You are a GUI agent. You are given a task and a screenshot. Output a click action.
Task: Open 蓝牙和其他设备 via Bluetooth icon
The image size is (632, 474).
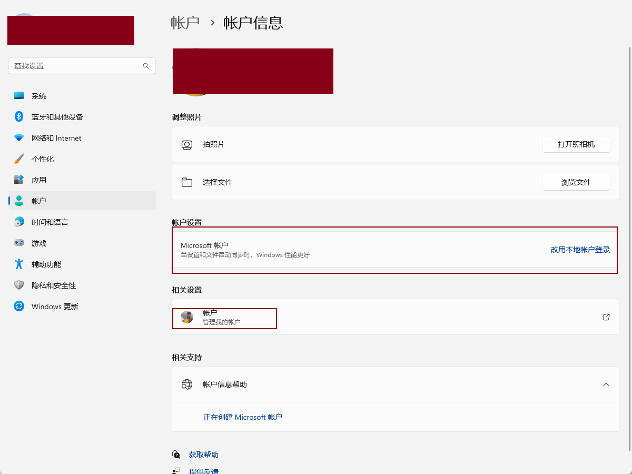[19, 117]
